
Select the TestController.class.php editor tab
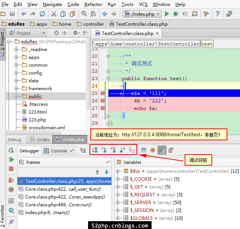click(126, 33)
